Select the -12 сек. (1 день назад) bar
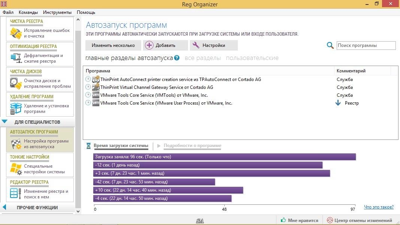Screen dimensions: 400x225 tap(208, 165)
